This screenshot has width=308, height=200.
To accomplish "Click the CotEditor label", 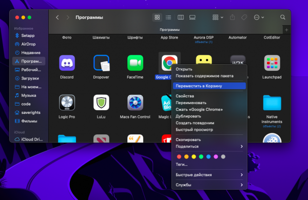I will 272,37.
